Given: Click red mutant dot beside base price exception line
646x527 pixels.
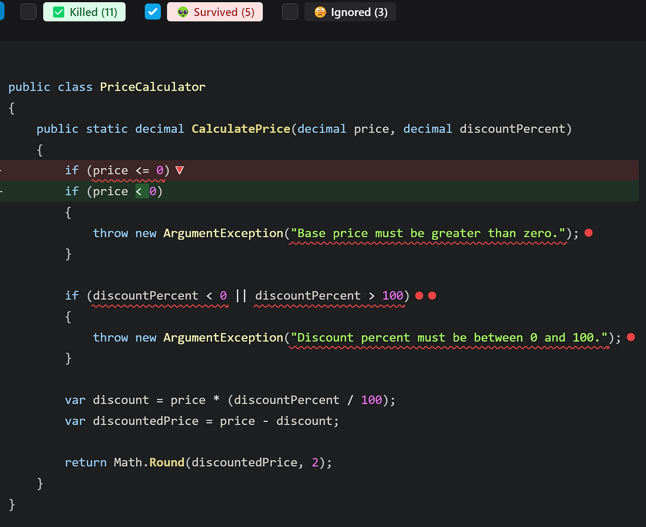Looking at the screenshot, I should (x=588, y=233).
